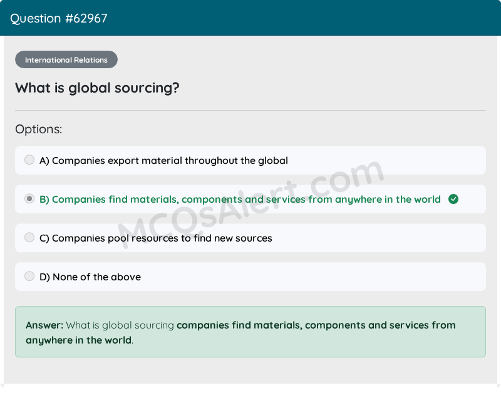Click the green checkmark icon on option B
This screenshot has width=501, height=403.
point(453,199)
